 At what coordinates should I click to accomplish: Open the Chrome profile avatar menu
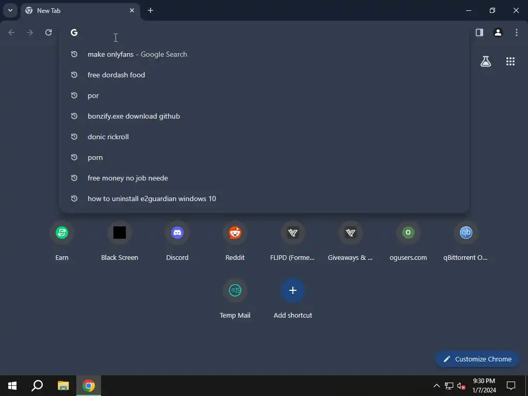(498, 32)
